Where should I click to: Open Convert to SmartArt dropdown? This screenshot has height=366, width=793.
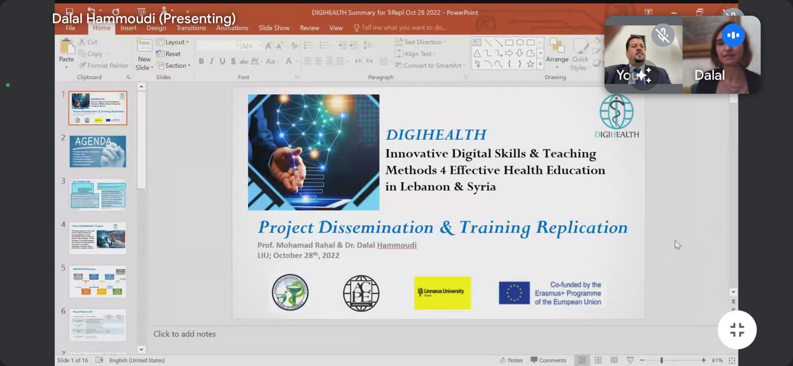pyautogui.click(x=430, y=65)
